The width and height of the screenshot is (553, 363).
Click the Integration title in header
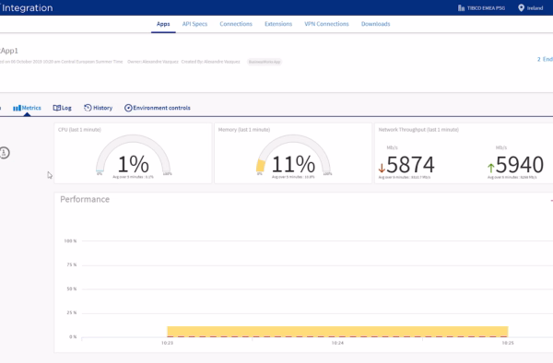click(27, 7)
